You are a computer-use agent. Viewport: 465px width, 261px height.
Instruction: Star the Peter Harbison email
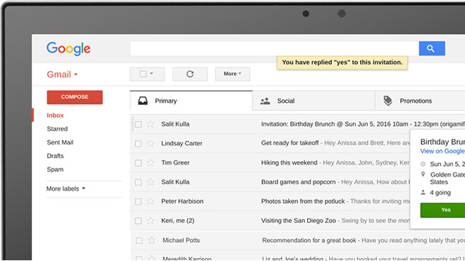151,201
